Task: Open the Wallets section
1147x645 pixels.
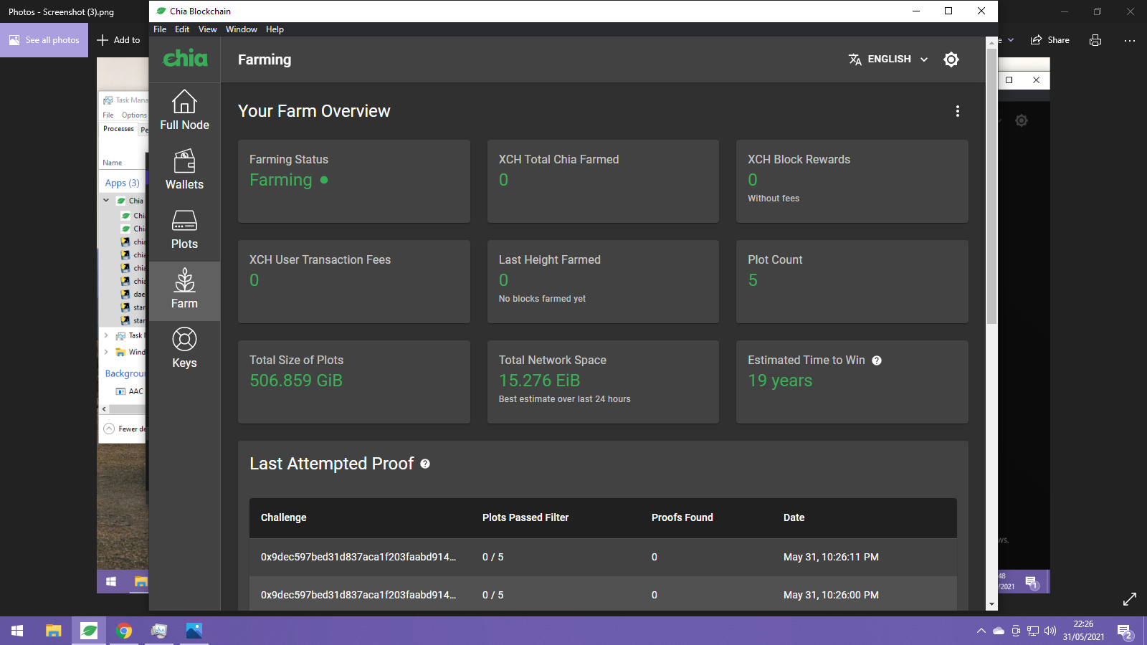Action: point(184,169)
